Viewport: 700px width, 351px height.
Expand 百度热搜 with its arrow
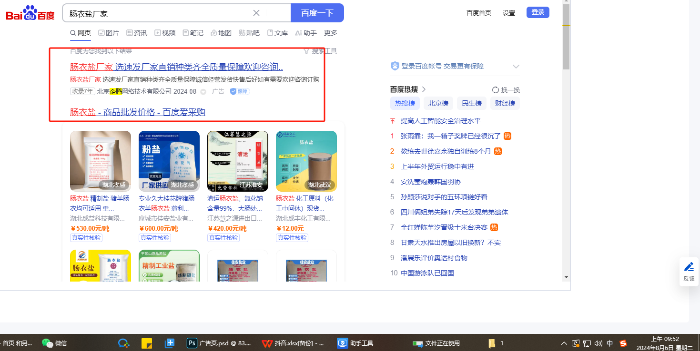pyautogui.click(x=424, y=89)
